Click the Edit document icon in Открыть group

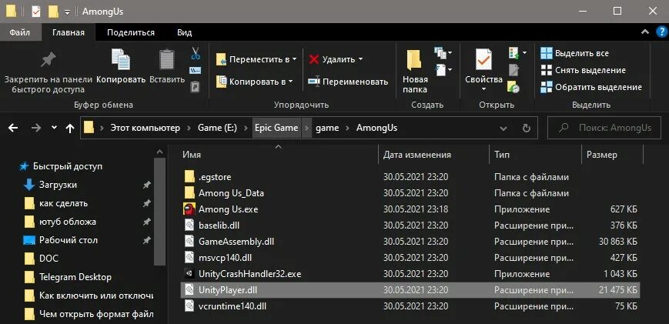point(514,70)
